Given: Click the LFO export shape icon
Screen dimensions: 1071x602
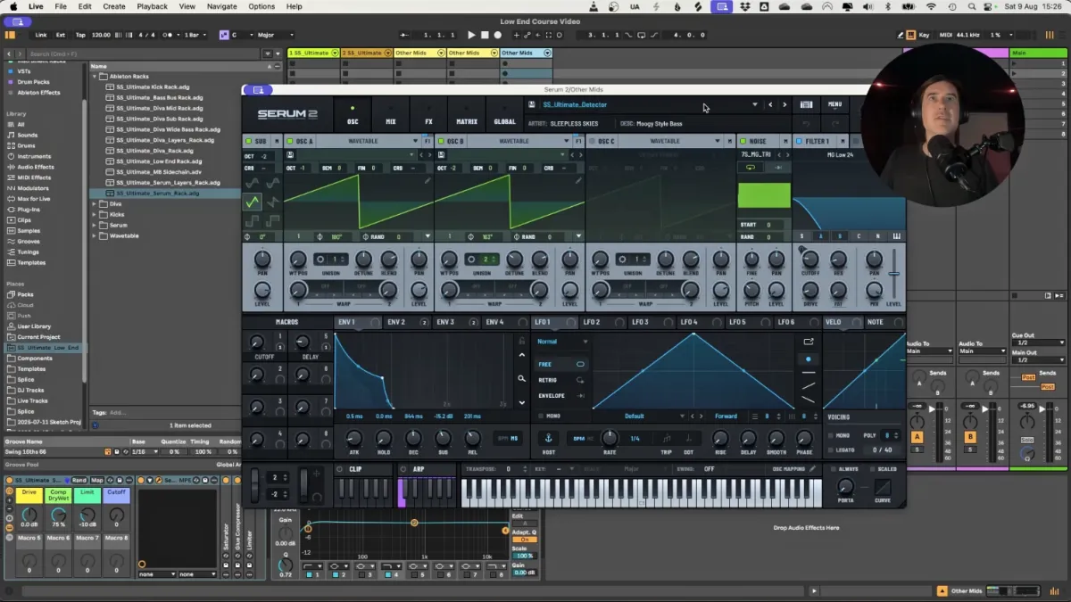Looking at the screenshot, I should (809, 341).
